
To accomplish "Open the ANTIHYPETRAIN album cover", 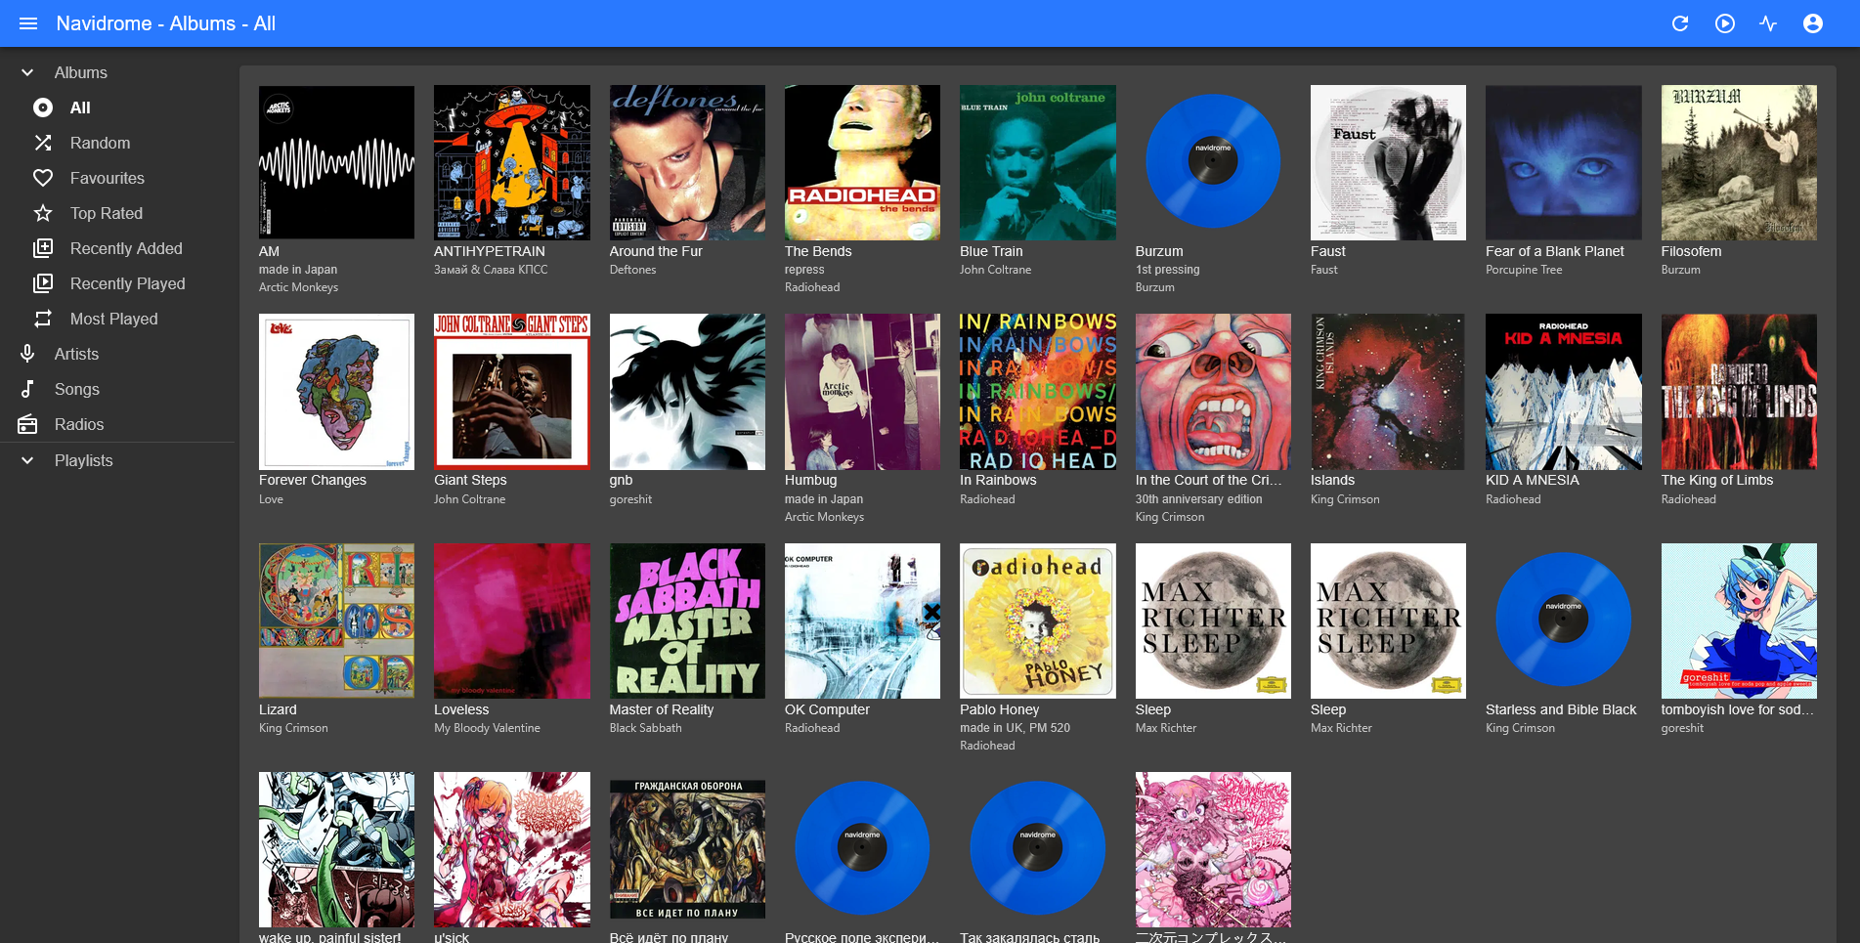I will point(512,162).
